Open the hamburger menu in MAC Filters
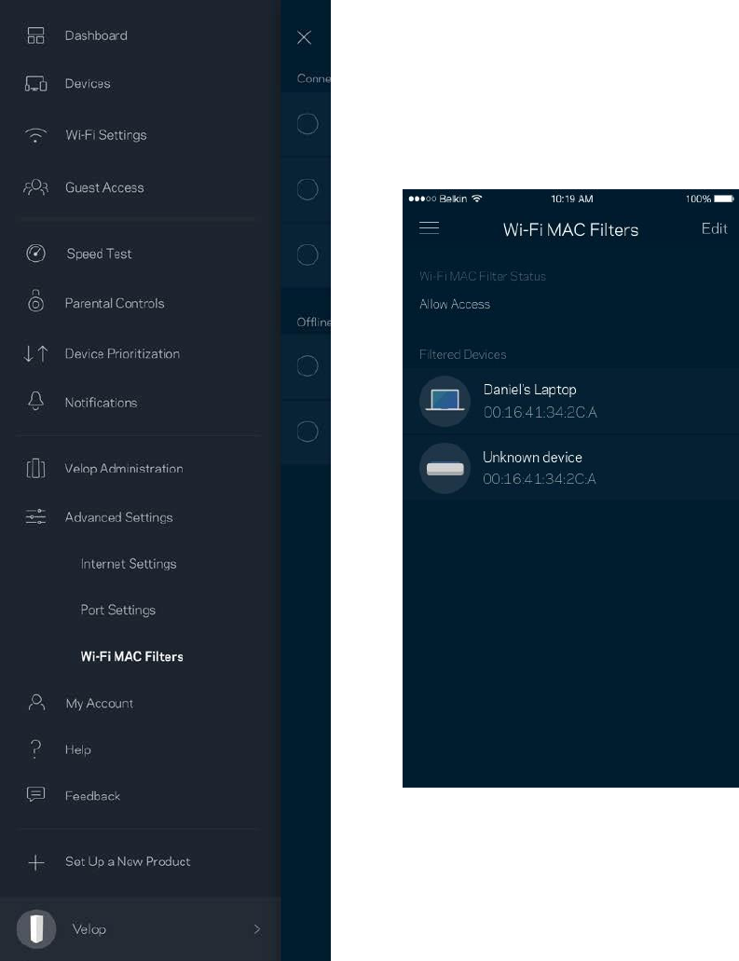Screen dimensions: 739x961 [x=429, y=228]
